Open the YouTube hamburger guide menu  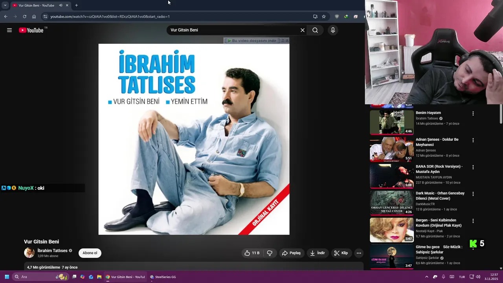(x=9, y=30)
